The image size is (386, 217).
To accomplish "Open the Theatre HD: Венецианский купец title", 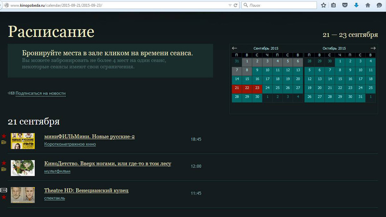I will (x=86, y=190).
